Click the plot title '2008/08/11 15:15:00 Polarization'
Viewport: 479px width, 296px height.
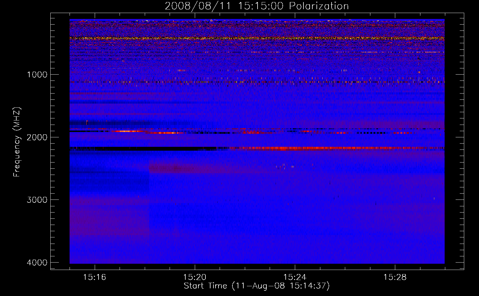click(257, 6)
